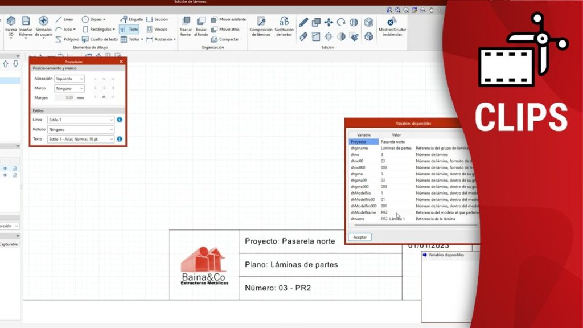The height and width of the screenshot is (328, 583).
Task: Select the Texto drawing tool
Action: pyautogui.click(x=129, y=29)
